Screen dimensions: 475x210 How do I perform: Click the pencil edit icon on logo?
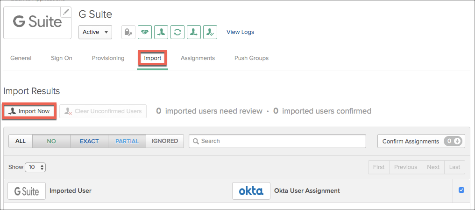pyautogui.click(x=66, y=12)
